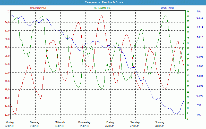Click the "Mittwoch" weekday label
The height and width of the screenshot is (129, 206).
point(60,122)
